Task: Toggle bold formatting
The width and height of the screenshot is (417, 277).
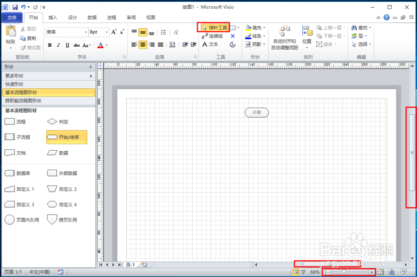Action: click(50, 45)
